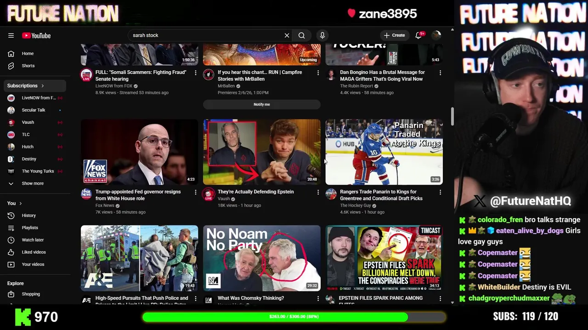The width and height of the screenshot is (588, 330).
Task: Open History in the sidebar
Action: [35, 215]
